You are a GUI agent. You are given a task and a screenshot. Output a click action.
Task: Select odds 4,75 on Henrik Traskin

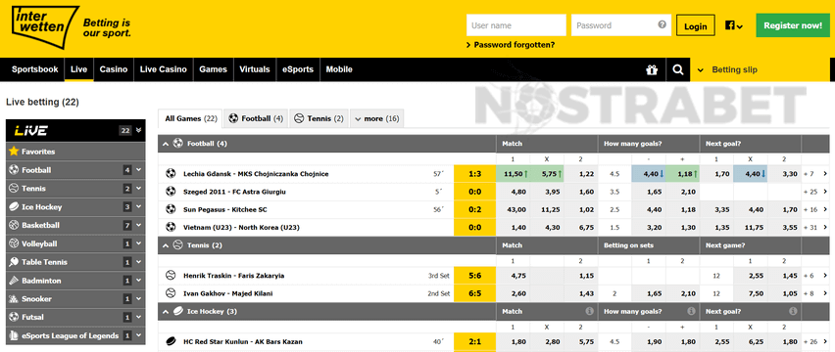point(513,276)
